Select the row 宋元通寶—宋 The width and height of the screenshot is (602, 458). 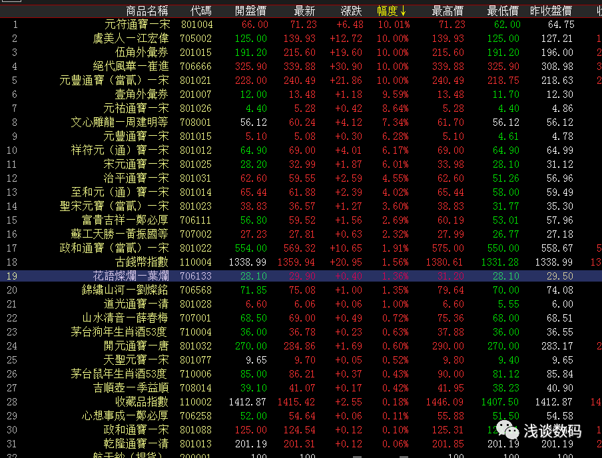coord(301,164)
